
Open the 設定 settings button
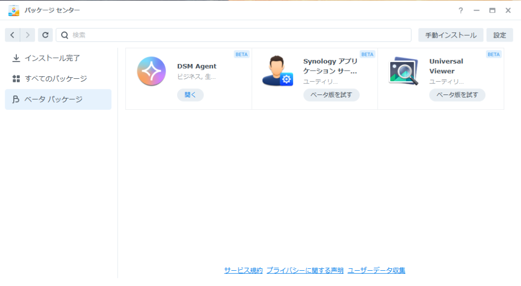pos(500,35)
